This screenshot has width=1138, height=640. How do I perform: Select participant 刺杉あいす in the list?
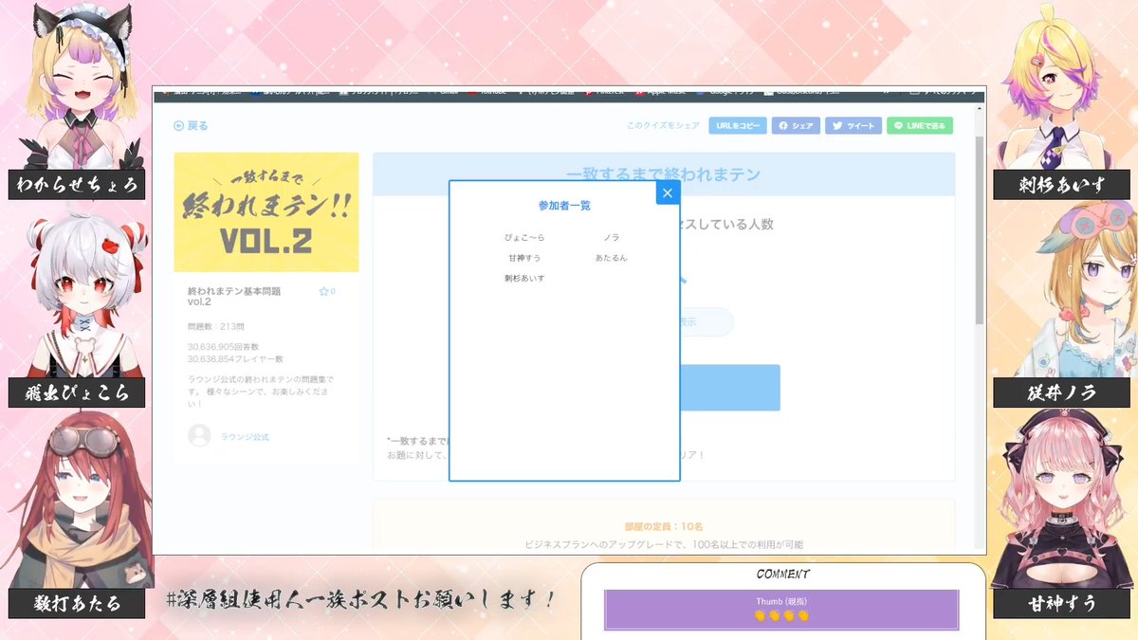524,279
